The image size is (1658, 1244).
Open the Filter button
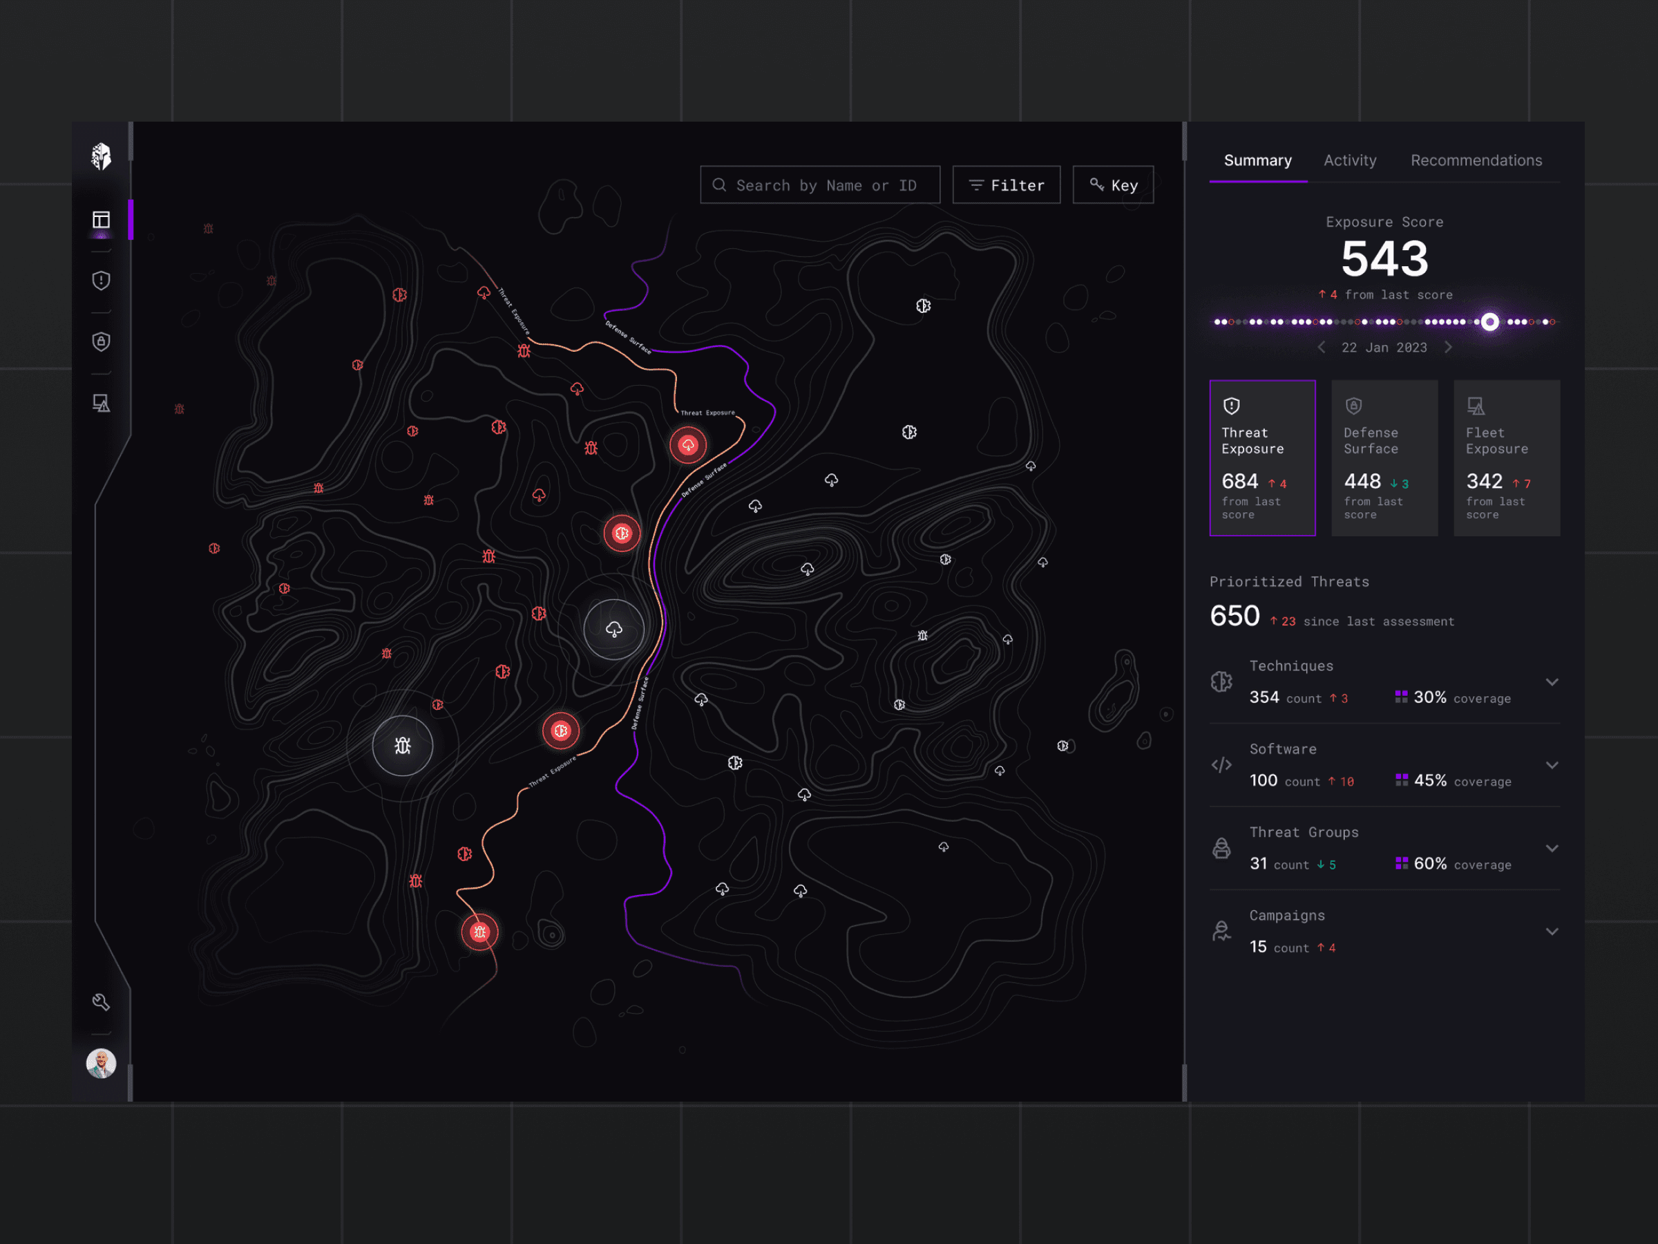click(1007, 185)
